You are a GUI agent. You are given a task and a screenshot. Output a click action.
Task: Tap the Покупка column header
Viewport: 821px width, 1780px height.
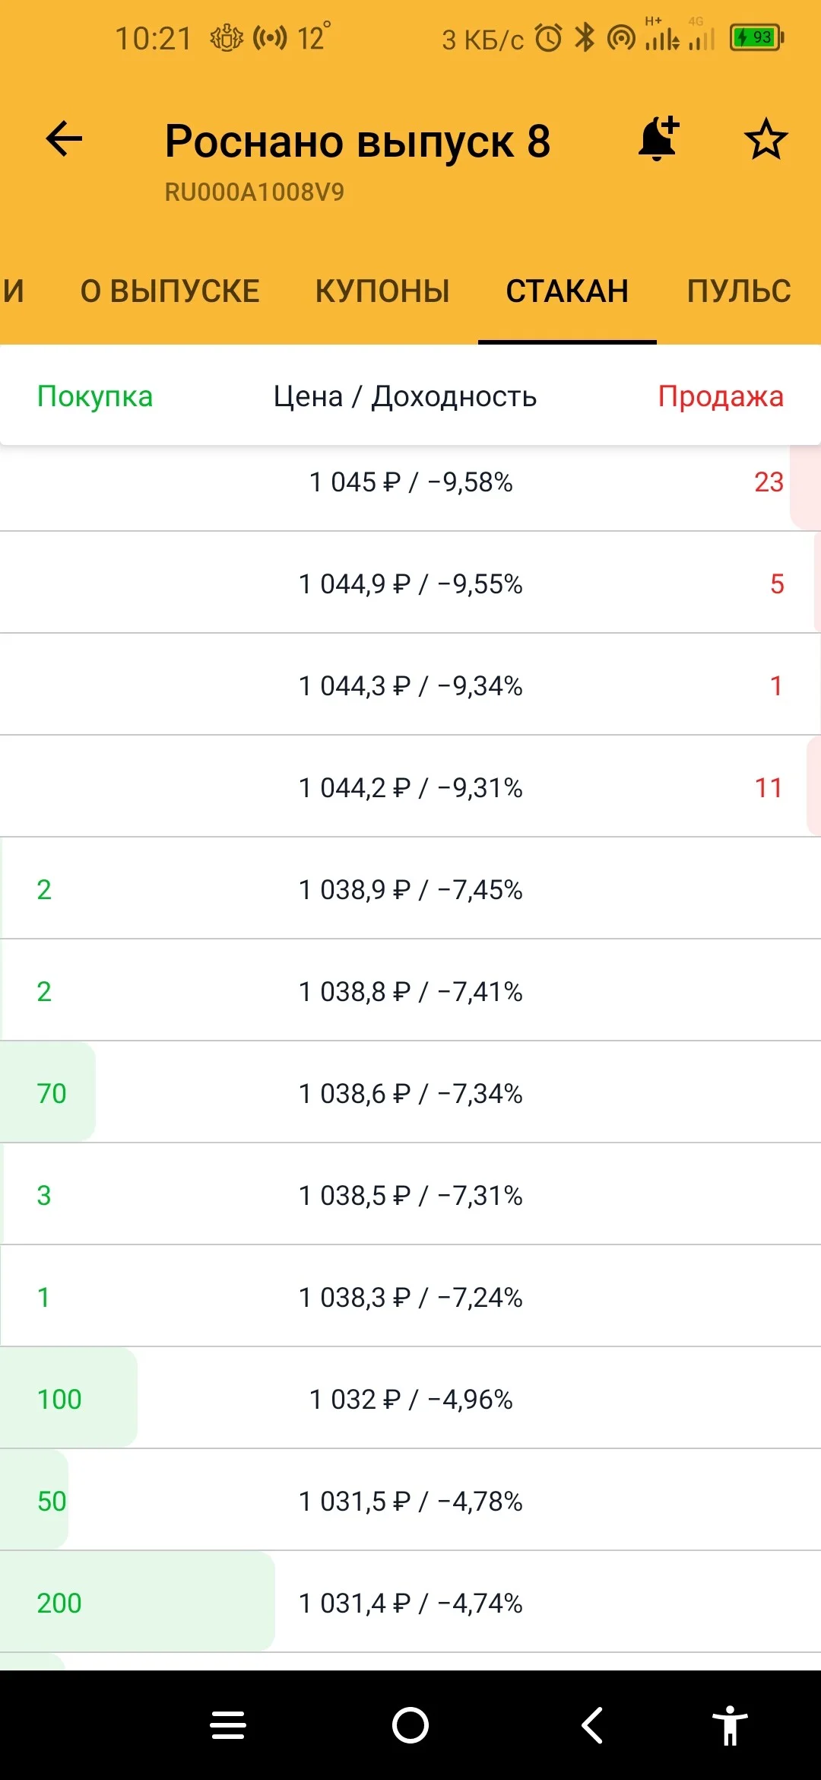point(95,396)
